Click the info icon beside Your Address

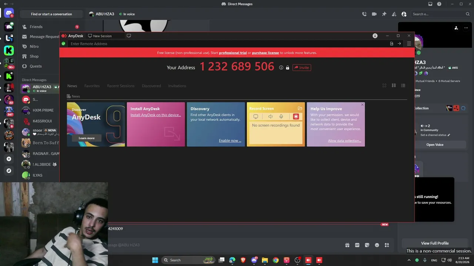tap(281, 68)
